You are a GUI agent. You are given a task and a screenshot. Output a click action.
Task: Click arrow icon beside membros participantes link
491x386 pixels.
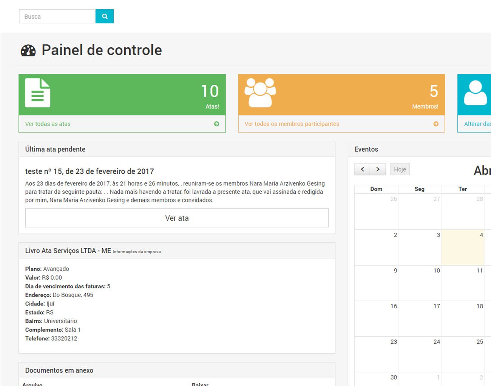pyautogui.click(x=436, y=124)
